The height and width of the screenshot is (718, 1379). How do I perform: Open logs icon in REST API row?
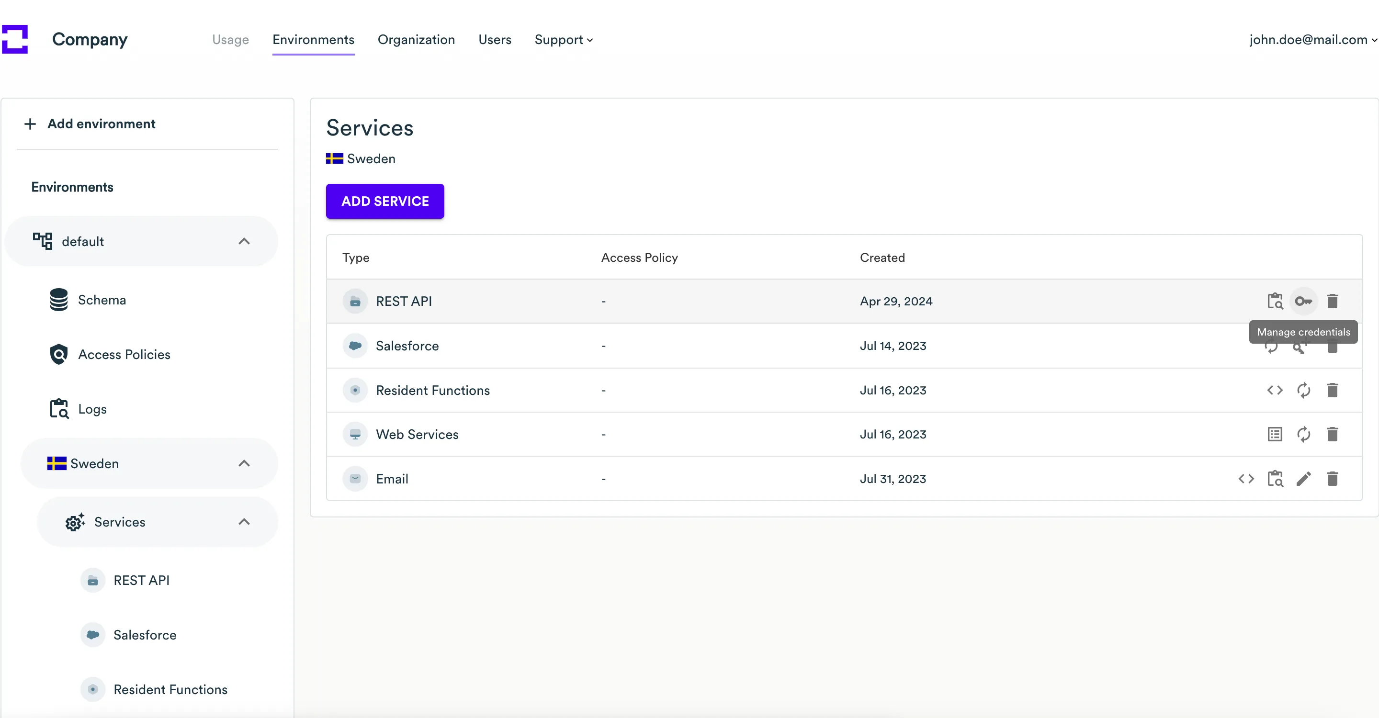pos(1275,301)
